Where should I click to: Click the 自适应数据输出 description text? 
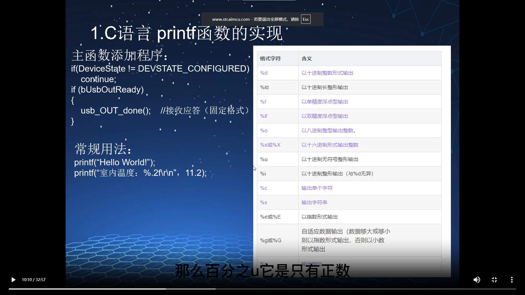[346, 240]
